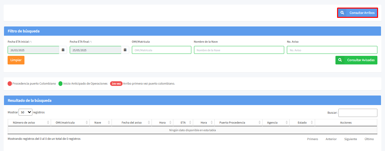
Task: Click the red Procedencia puerto Colombiano circle
Action: tap(10, 84)
